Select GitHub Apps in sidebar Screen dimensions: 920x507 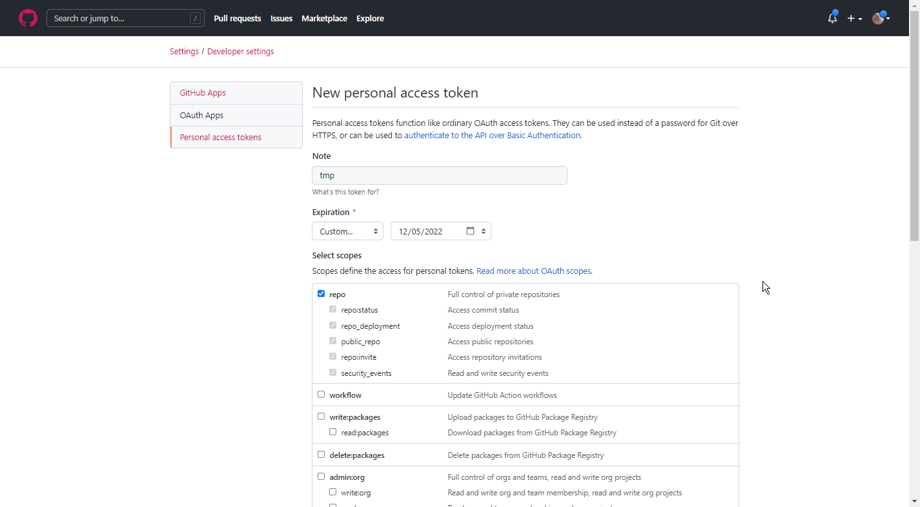coord(203,93)
